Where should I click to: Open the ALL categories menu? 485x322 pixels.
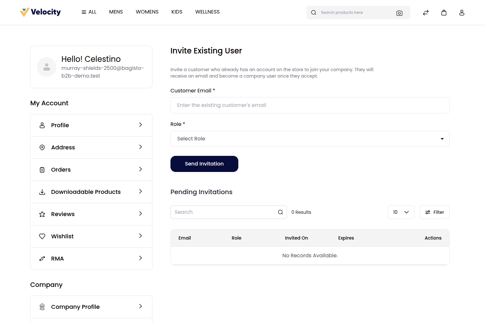click(89, 12)
